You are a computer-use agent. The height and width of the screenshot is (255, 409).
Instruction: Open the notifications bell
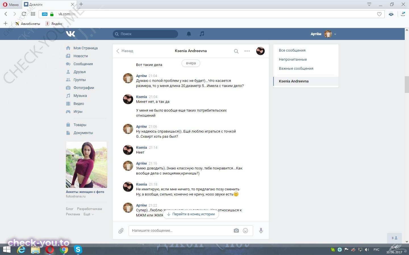(189, 34)
